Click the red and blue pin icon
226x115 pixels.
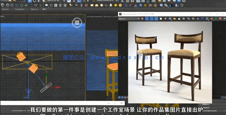131,5
